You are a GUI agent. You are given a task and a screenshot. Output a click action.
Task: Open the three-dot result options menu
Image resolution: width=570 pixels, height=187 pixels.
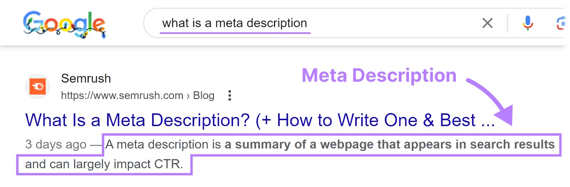(x=230, y=95)
